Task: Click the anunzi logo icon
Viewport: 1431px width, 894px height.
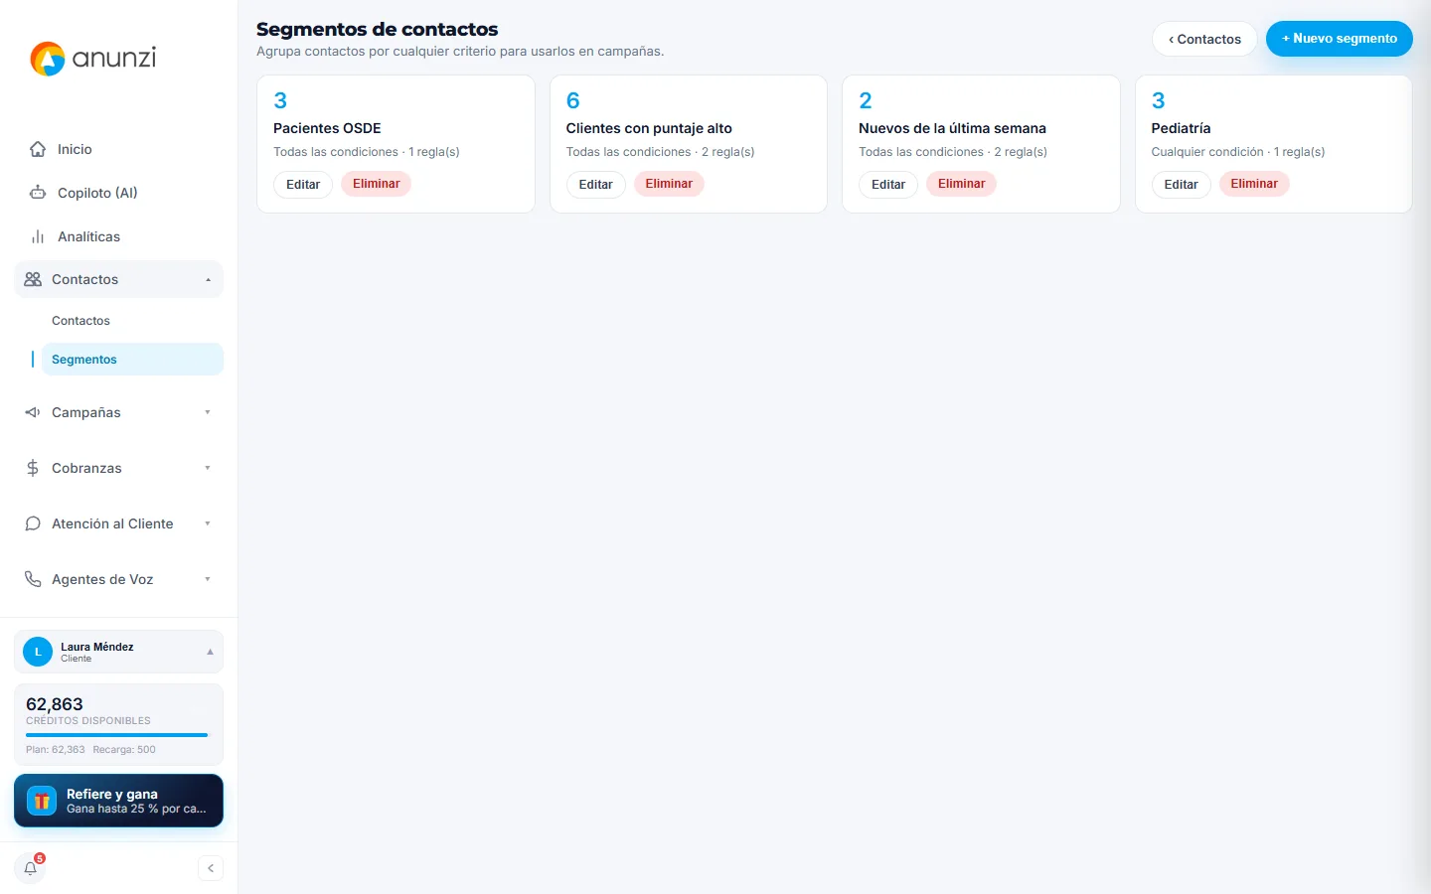Action: click(48, 59)
